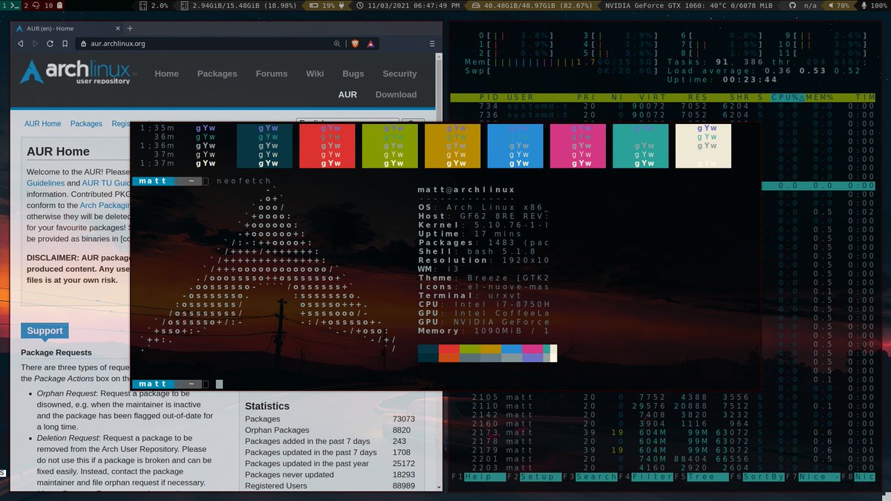Click the CPU usage status bar icon
This screenshot has height=501, width=891.
point(143,5)
